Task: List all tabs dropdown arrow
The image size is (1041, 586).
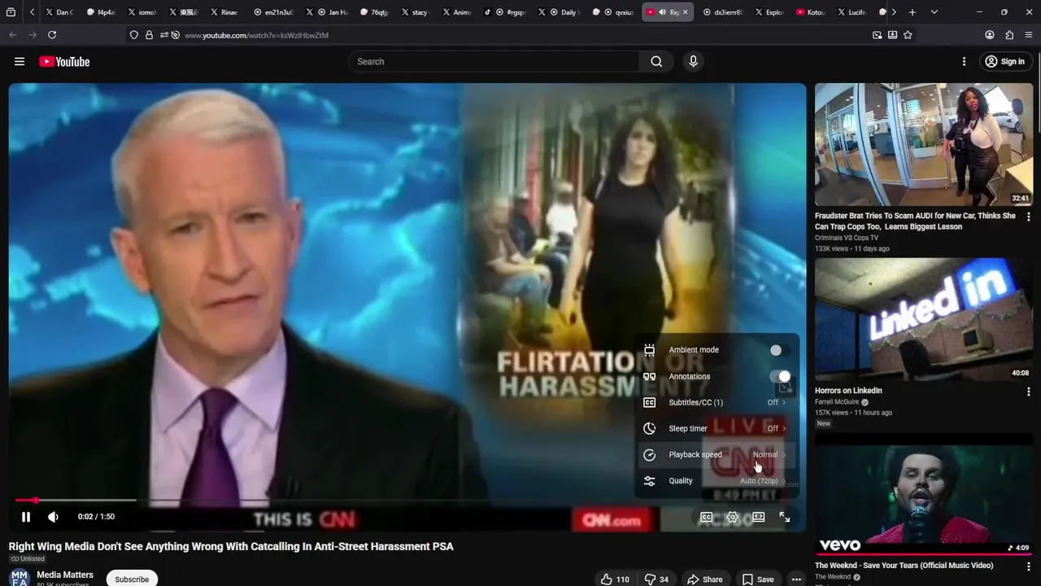Action: tap(934, 12)
